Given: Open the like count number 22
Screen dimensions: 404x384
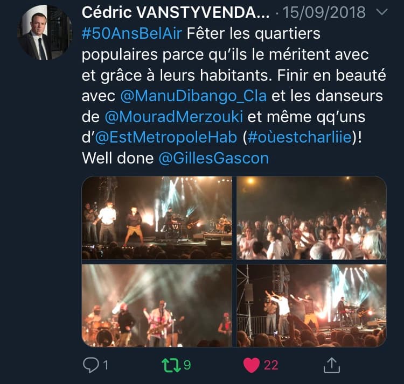Looking at the screenshot, I should [271, 365].
